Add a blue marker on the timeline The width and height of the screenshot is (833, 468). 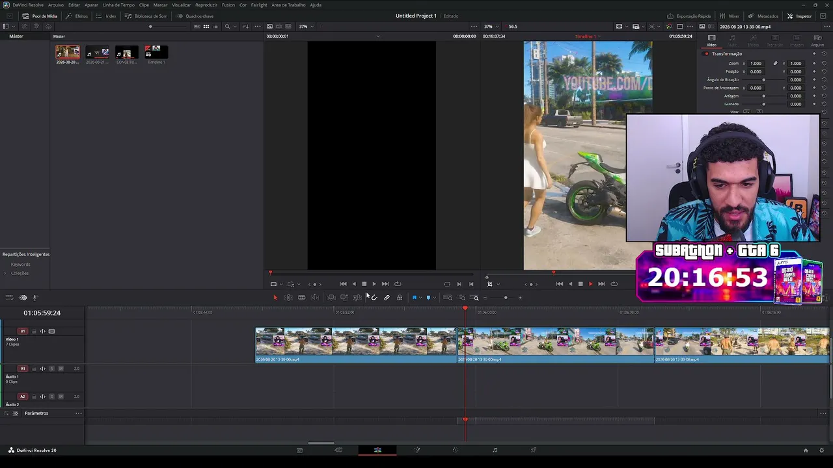[428, 298]
